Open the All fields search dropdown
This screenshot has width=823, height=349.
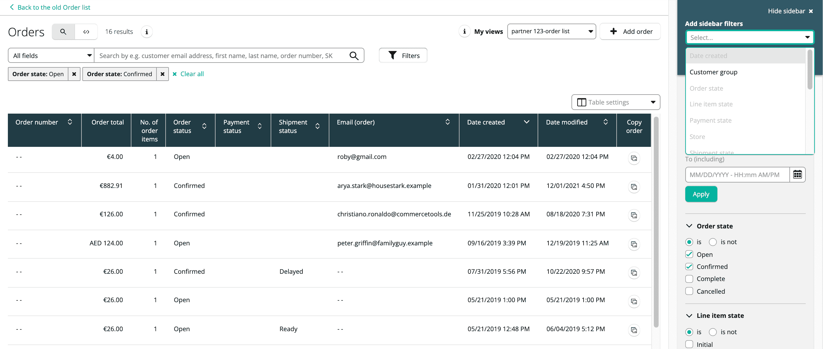click(51, 56)
